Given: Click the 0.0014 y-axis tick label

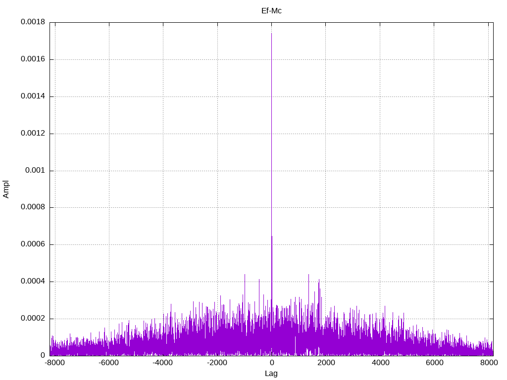Looking at the screenshot, I should point(33,96).
